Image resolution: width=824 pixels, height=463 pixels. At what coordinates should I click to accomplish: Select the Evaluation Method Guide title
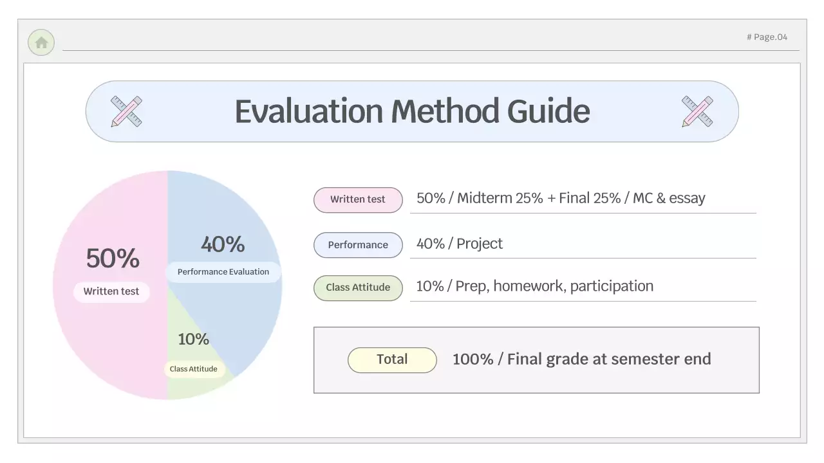[x=412, y=111]
